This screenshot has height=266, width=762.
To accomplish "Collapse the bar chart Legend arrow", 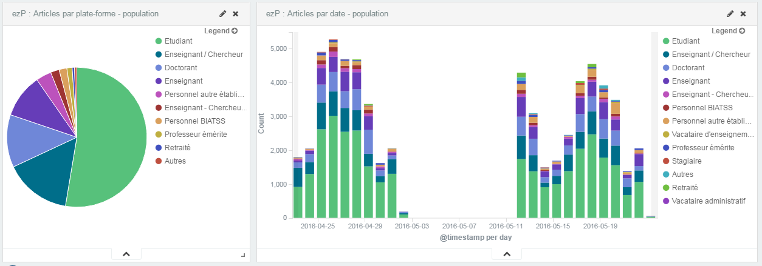I will 741,31.
